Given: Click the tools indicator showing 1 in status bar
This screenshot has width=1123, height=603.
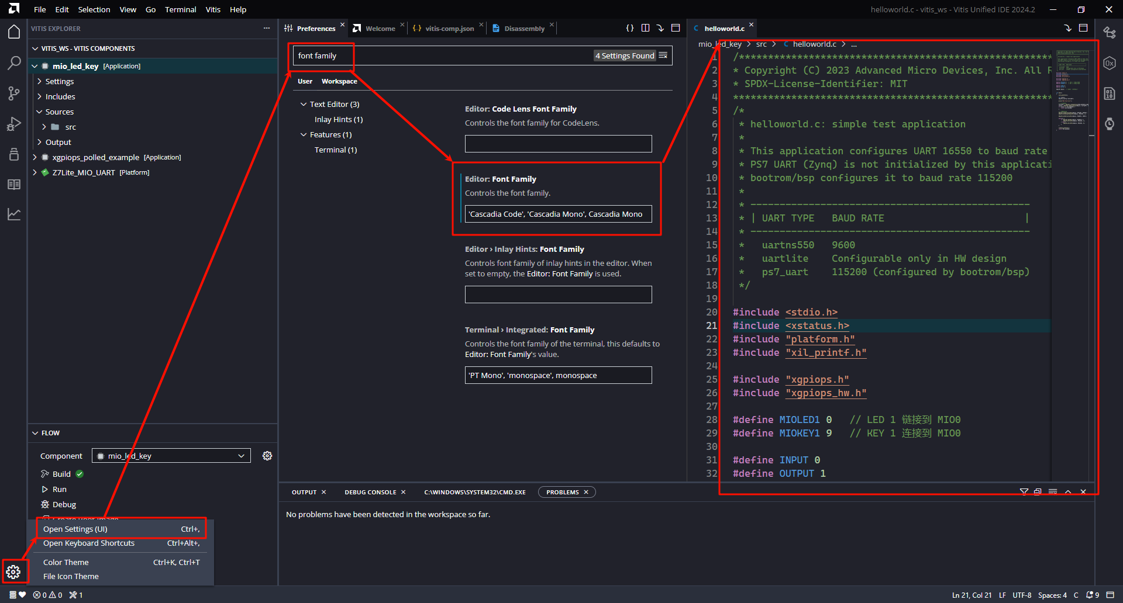Looking at the screenshot, I should (x=76, y=595).
